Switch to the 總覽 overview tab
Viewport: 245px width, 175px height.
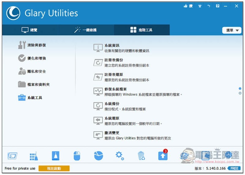click(x=30, y=30)
